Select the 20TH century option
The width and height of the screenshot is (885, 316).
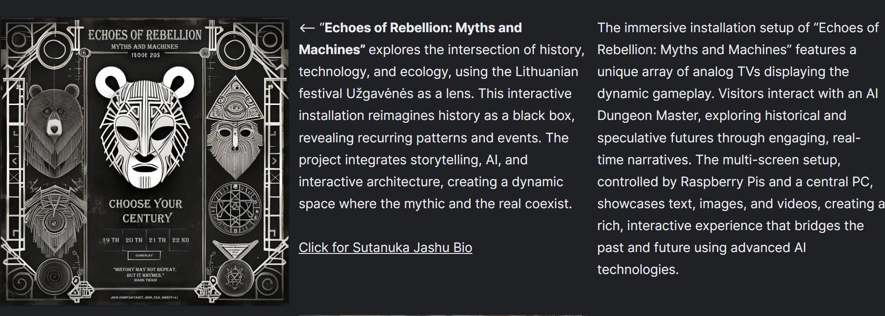134,240
